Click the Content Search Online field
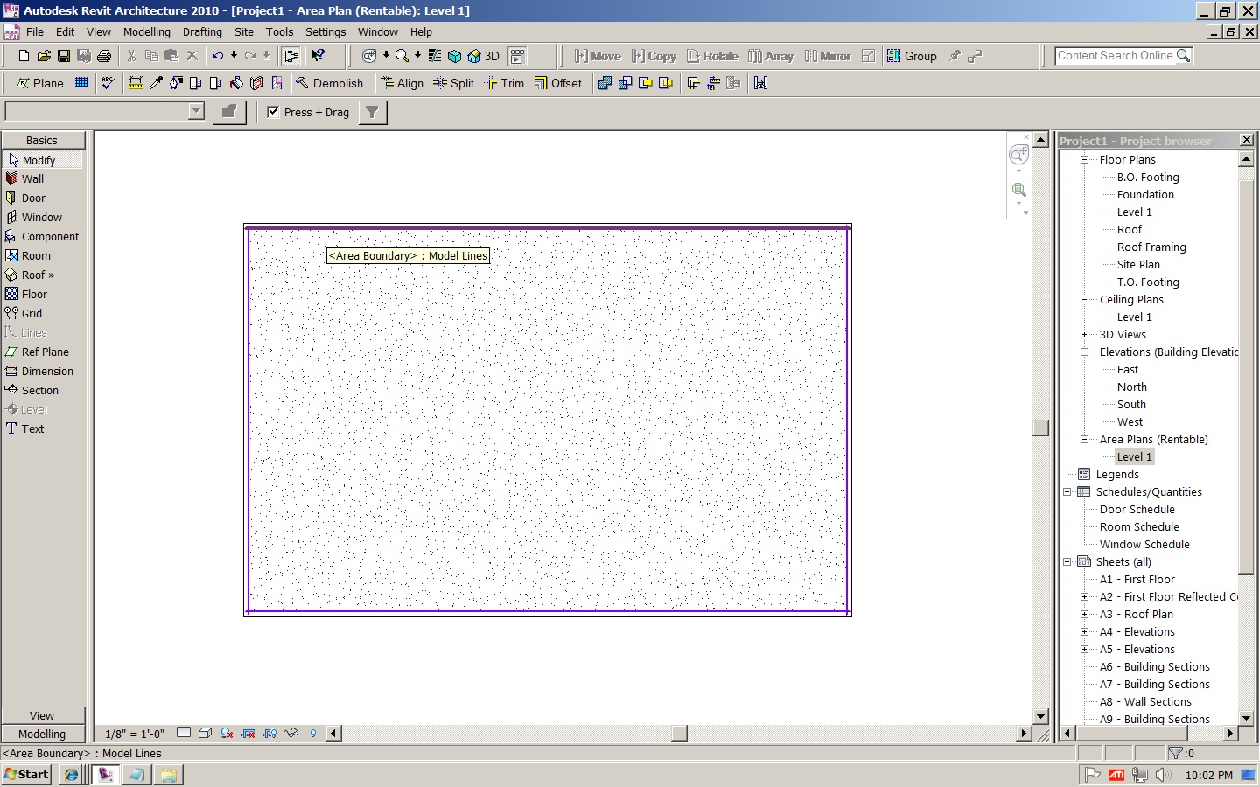The height and width of the screenshot is (787, 1260). pyautogui.click(x=1115, y=56)
